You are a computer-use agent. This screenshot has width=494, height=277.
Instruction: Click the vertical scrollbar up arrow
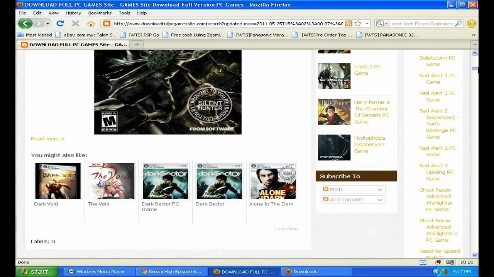point(475,53)
